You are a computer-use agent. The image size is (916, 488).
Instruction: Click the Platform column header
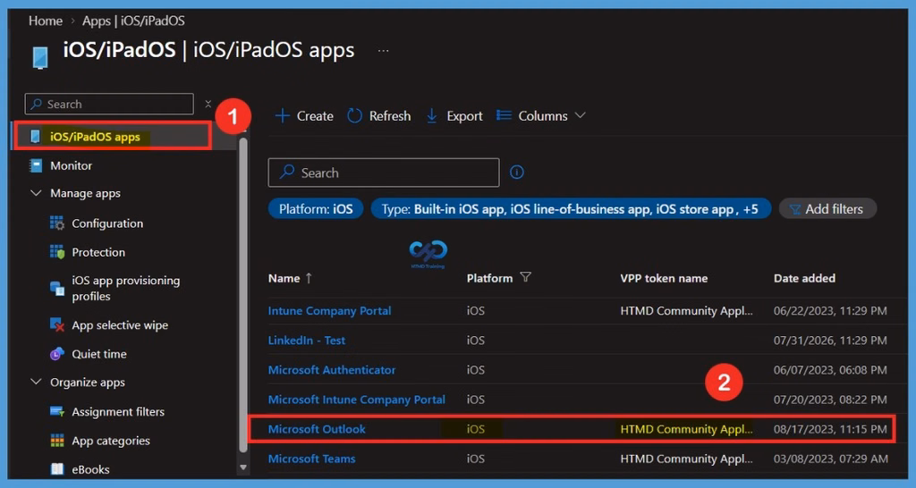[489, 279]
